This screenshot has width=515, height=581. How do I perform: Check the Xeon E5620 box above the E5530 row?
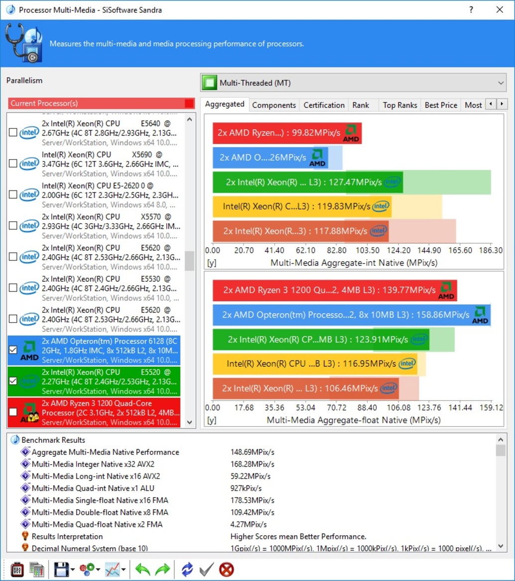pos(13,257)
